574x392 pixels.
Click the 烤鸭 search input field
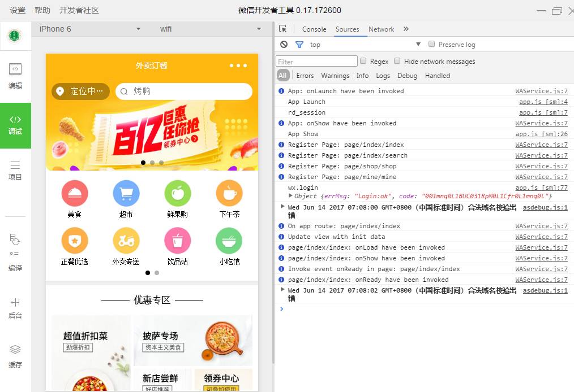[184, 92]
